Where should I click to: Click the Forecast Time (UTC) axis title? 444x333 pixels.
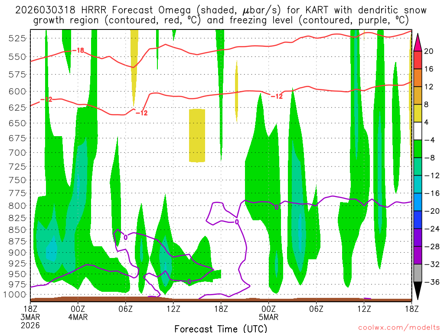[221, 329]
